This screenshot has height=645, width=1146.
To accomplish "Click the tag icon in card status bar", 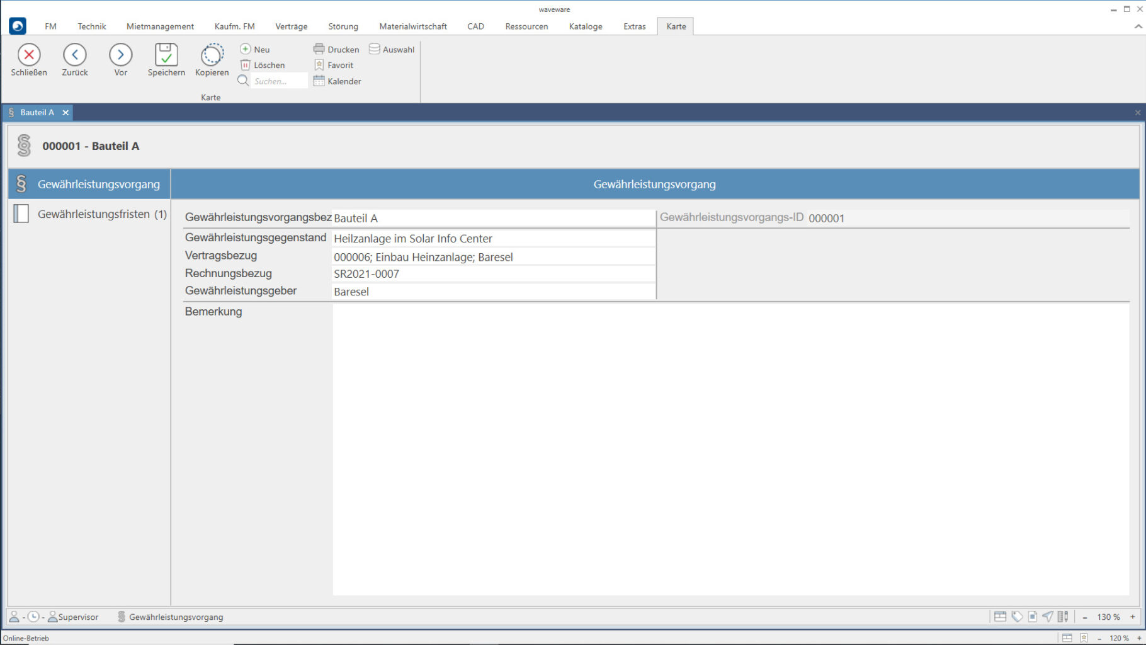I will 1017,617.
